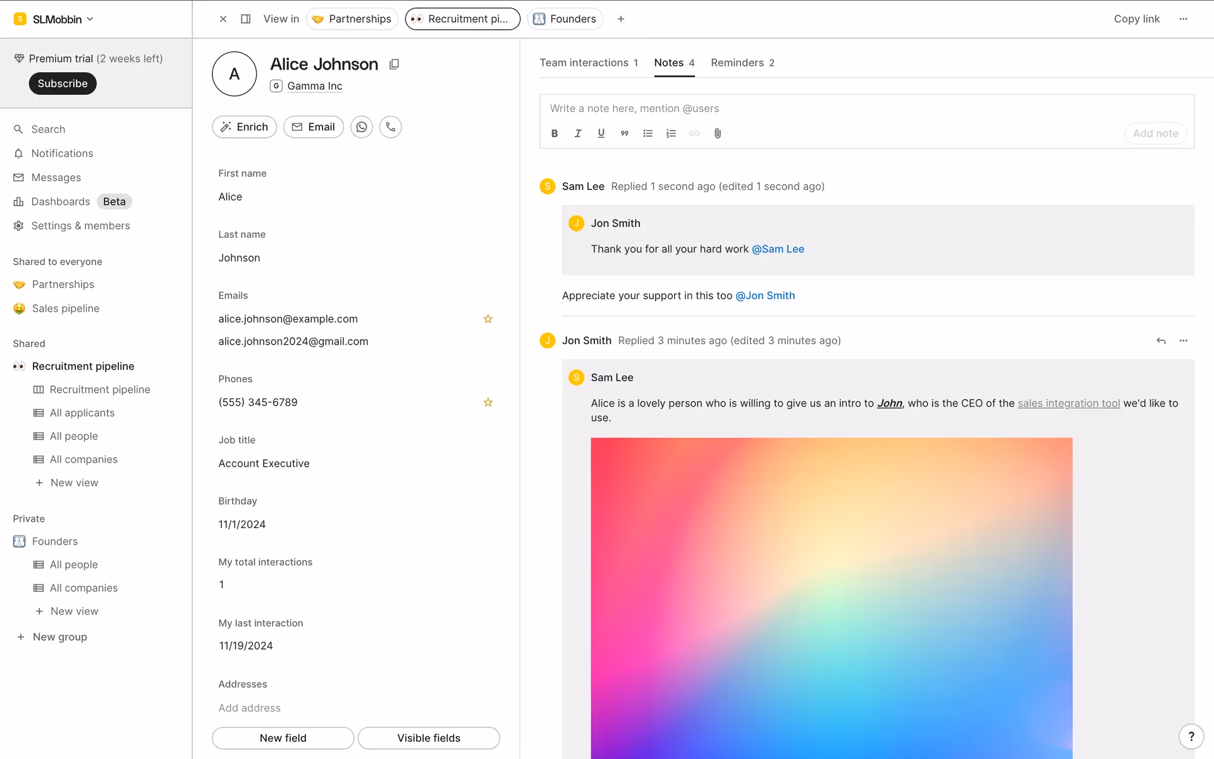Click the phone call icon
Viewport: 1214px width, 759px height.
[391, 127]
